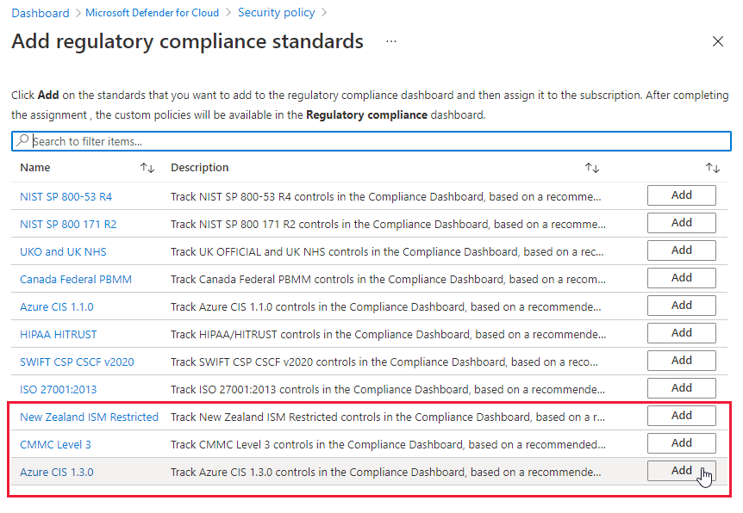Viewport: 743px width, 513px height.
Task: Select the Track ISO 27001:2013 controls description
Action: point(388,389)
